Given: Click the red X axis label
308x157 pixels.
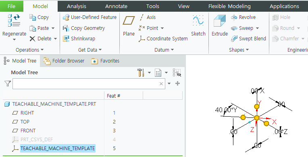Looking at the screenshot, I should [x=275, y=122].
